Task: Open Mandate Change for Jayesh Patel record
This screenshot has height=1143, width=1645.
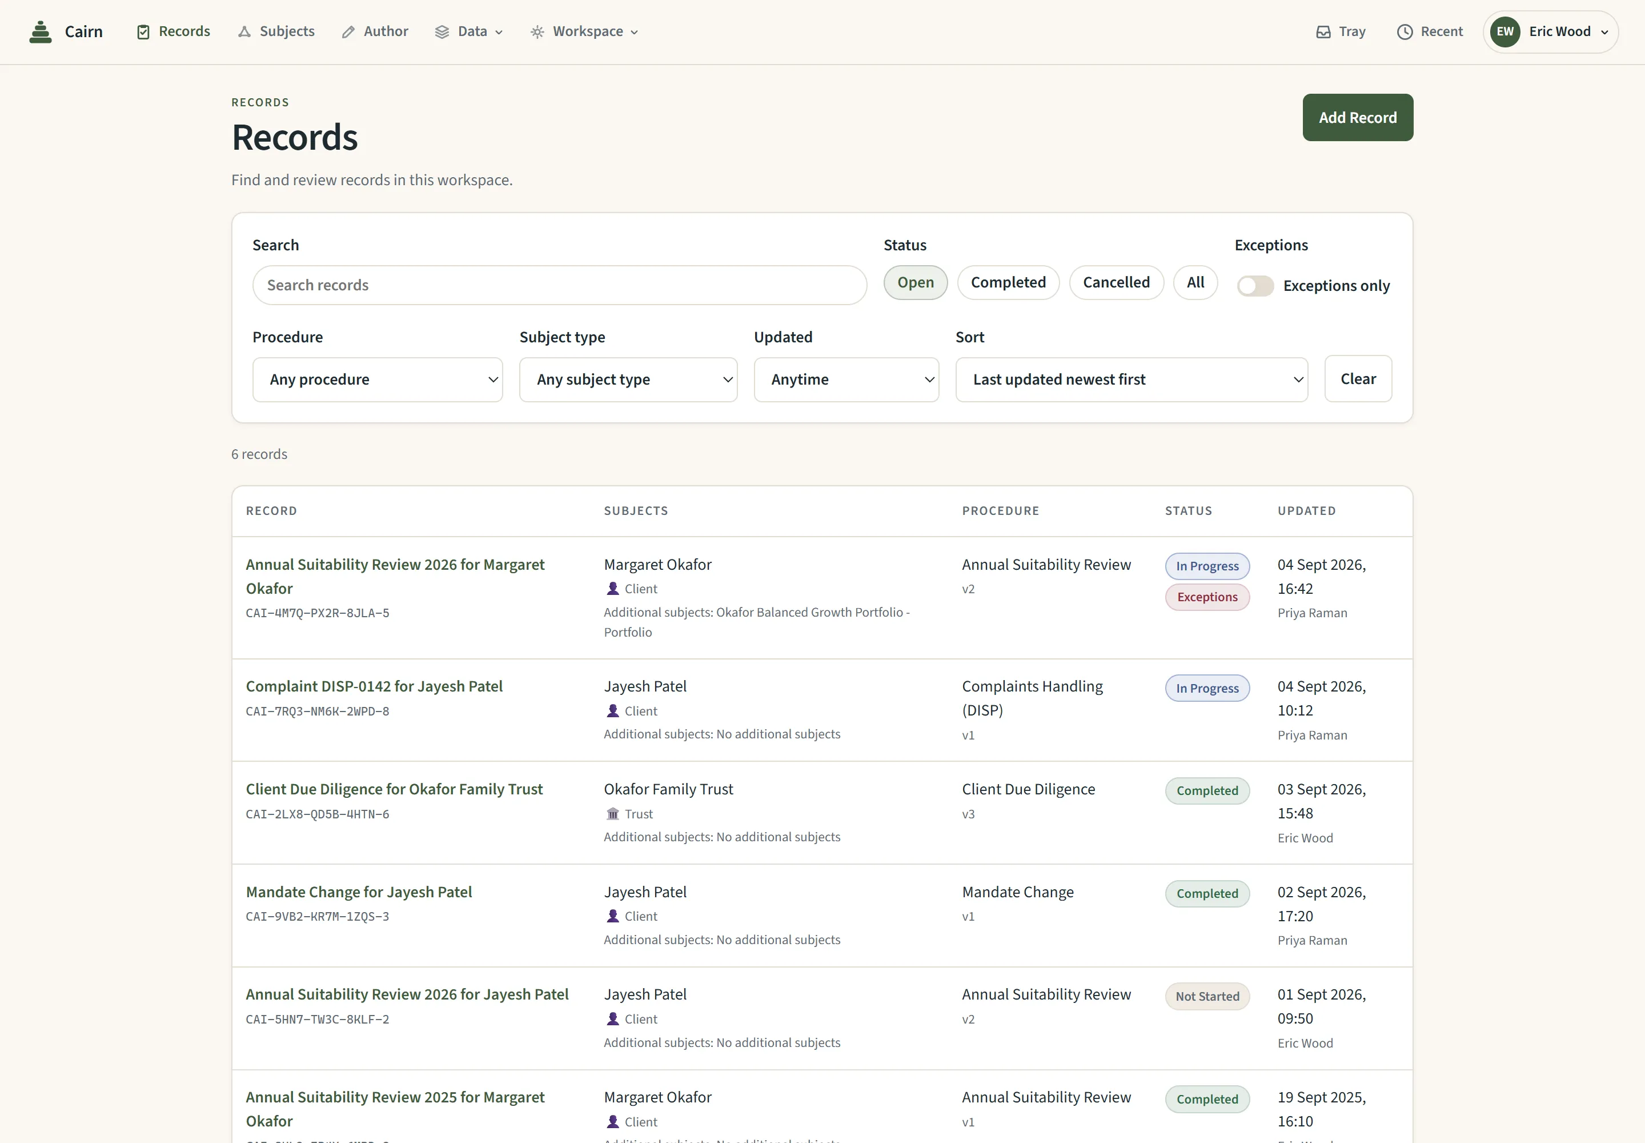Action: point(359,892)
